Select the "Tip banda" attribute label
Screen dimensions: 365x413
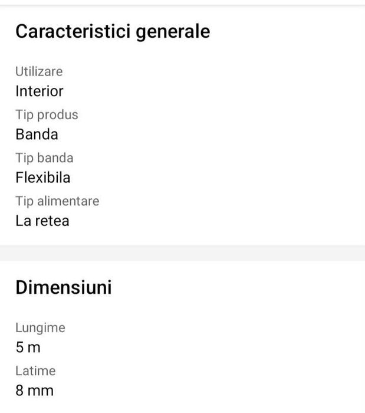[x=44, y=158]
